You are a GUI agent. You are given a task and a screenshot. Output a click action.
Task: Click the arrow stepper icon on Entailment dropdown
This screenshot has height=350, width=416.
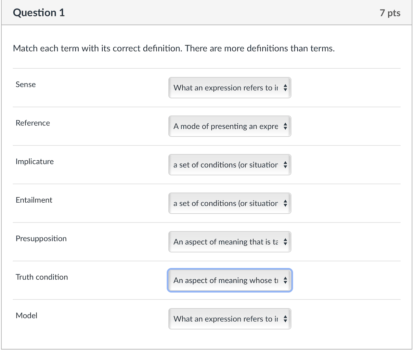click(x=285, y=203)
